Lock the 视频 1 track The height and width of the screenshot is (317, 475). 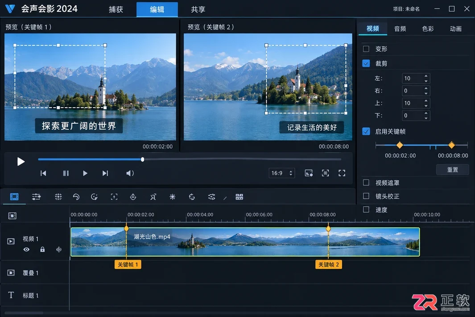pos(42,249)
